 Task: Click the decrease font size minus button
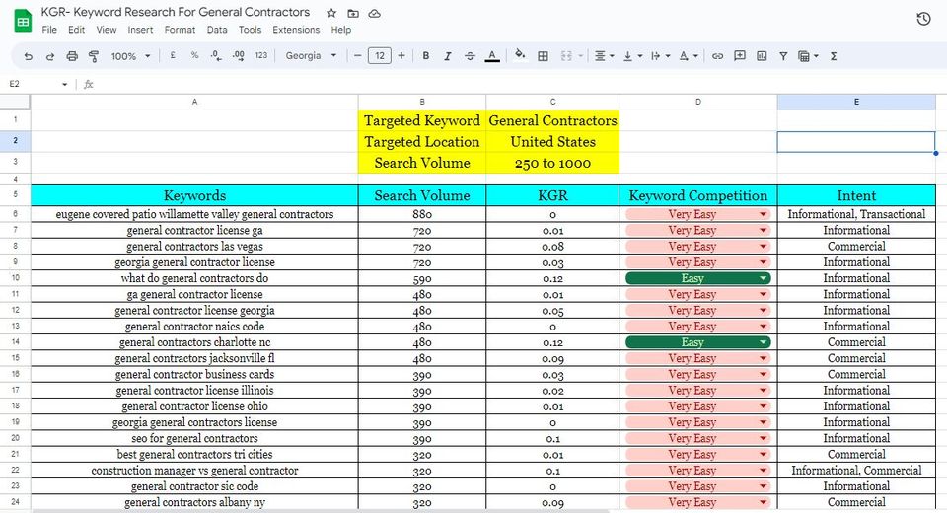(x=358, y=56)
